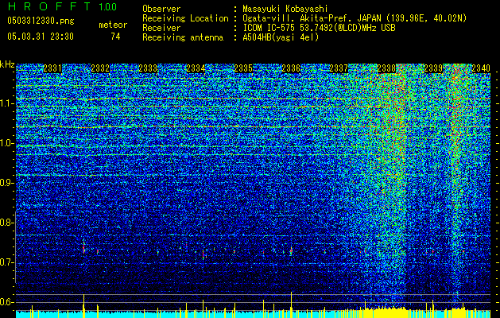The image size is (500, 318).
Task: Click the ICOM IC-575 53.7492 MHz text
Action: 319,28
